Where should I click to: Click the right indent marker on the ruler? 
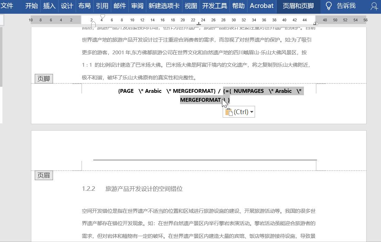click(316, 23)
